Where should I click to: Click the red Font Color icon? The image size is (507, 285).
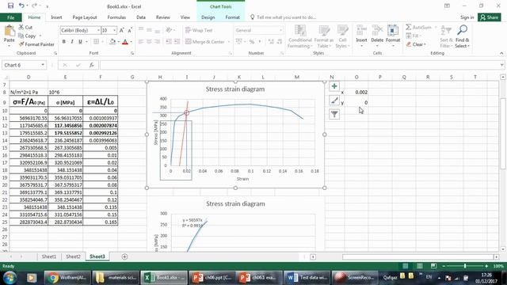125,42
